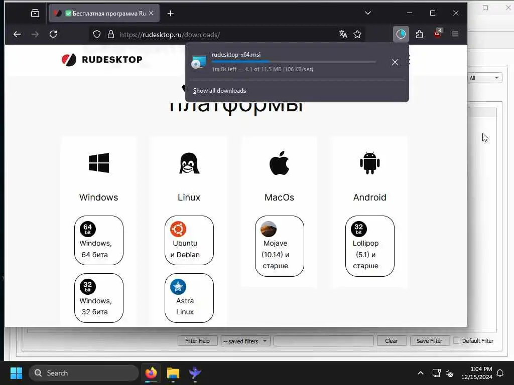This screenshot has height=385, width=514.
Task: Click the RuDesktop logo
Action: pos(102,60)
